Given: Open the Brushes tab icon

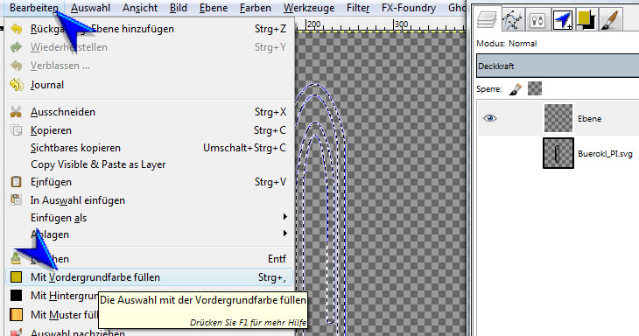Looking at the screenshot, I should (x=610, y=20).
